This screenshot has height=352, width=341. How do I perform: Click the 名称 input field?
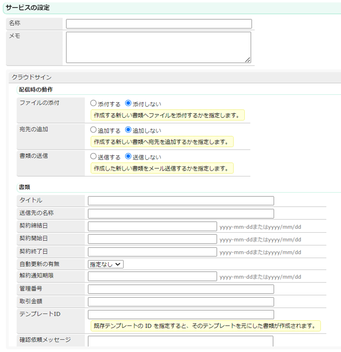click(159, 24)
